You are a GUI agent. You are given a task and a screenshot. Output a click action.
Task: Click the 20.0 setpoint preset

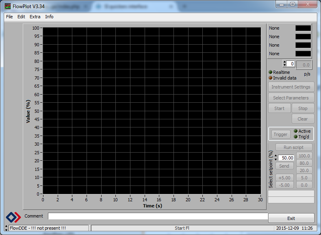click(x=304, y=170)
